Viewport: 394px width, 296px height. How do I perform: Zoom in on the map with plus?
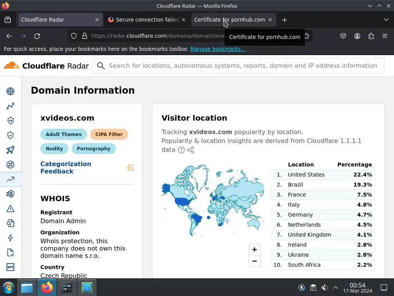click(254, 249)
